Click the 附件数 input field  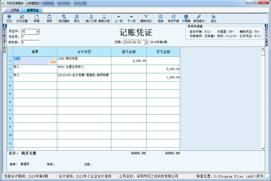(x=30, y=42)
